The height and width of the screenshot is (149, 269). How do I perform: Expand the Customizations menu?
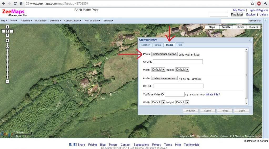73,20
